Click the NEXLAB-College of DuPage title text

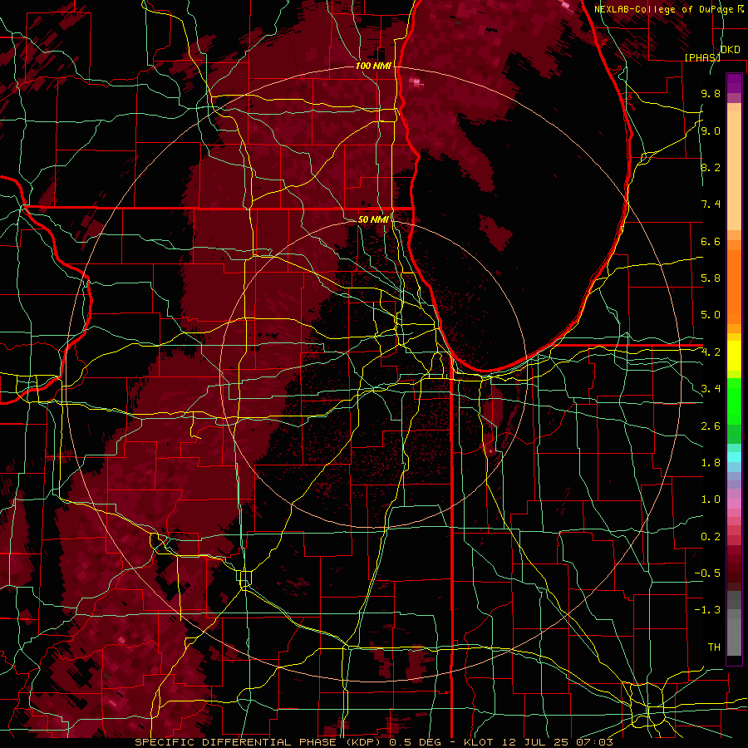coord(666,9)
